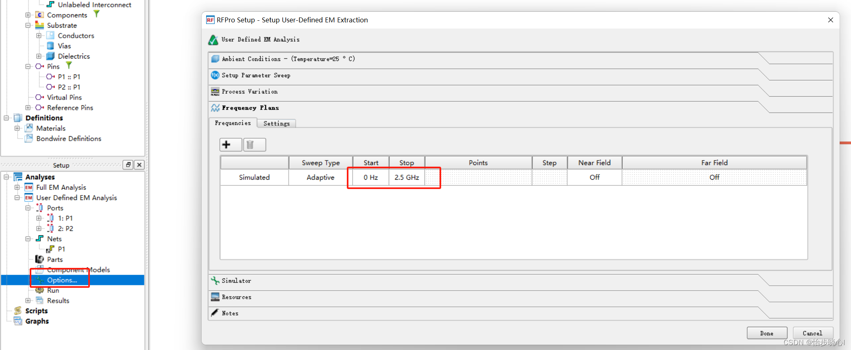
Task: Expand the Full EM Analysis node
Action: (17, 187)
